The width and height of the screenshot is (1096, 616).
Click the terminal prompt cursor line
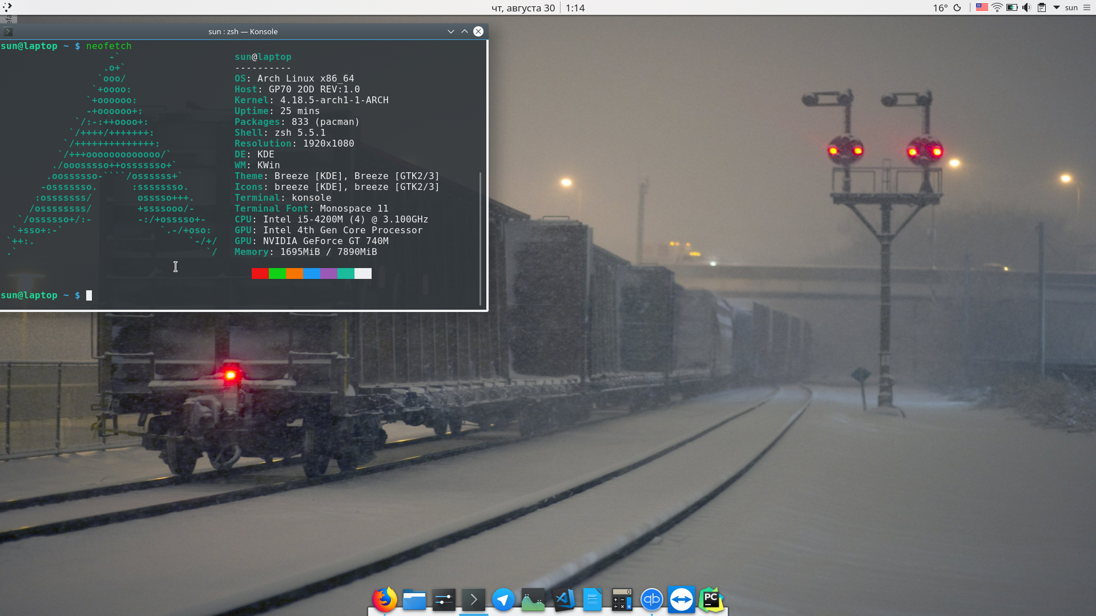point(46,295)
